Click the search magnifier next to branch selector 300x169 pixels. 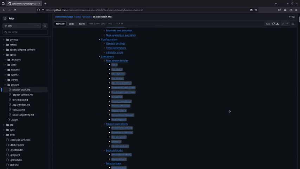45,26
